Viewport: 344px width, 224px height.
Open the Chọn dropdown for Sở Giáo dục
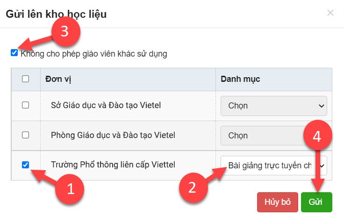click(x=273, y=106)
